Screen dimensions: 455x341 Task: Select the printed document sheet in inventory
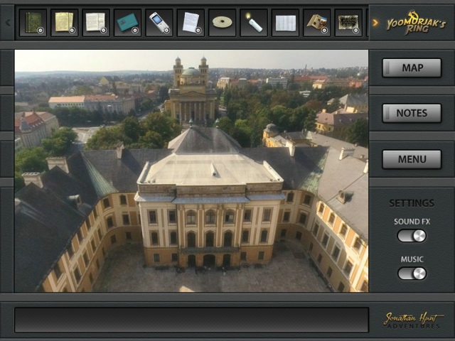[285, 22]
